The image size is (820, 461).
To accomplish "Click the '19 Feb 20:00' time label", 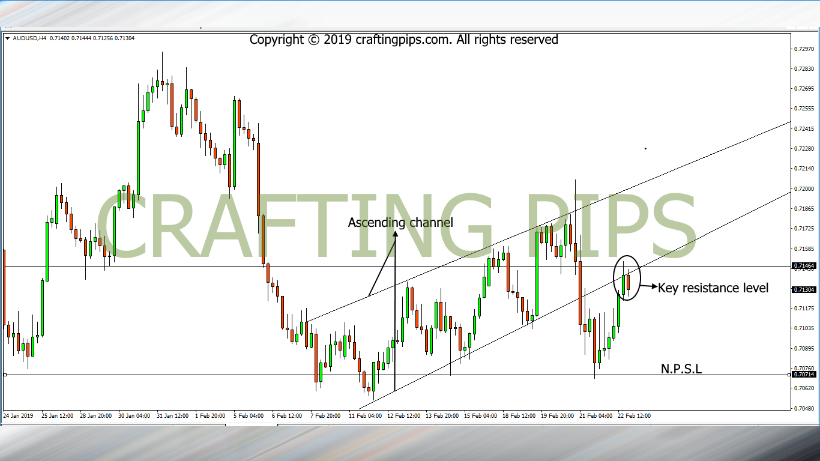I will pyautogui.click(x=556, y=415).
